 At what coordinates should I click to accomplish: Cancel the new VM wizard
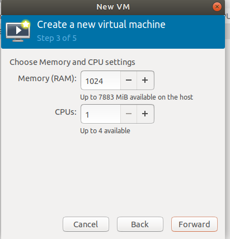click(86, 224)
